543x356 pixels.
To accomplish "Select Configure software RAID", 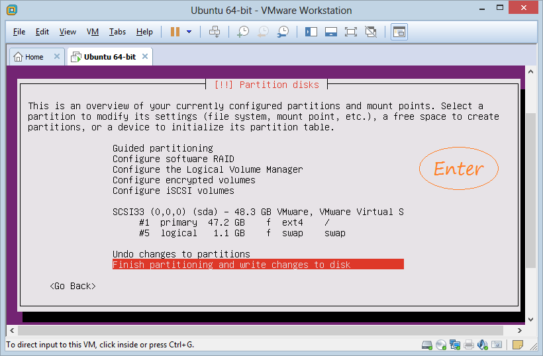I will [x=173, y=159].
